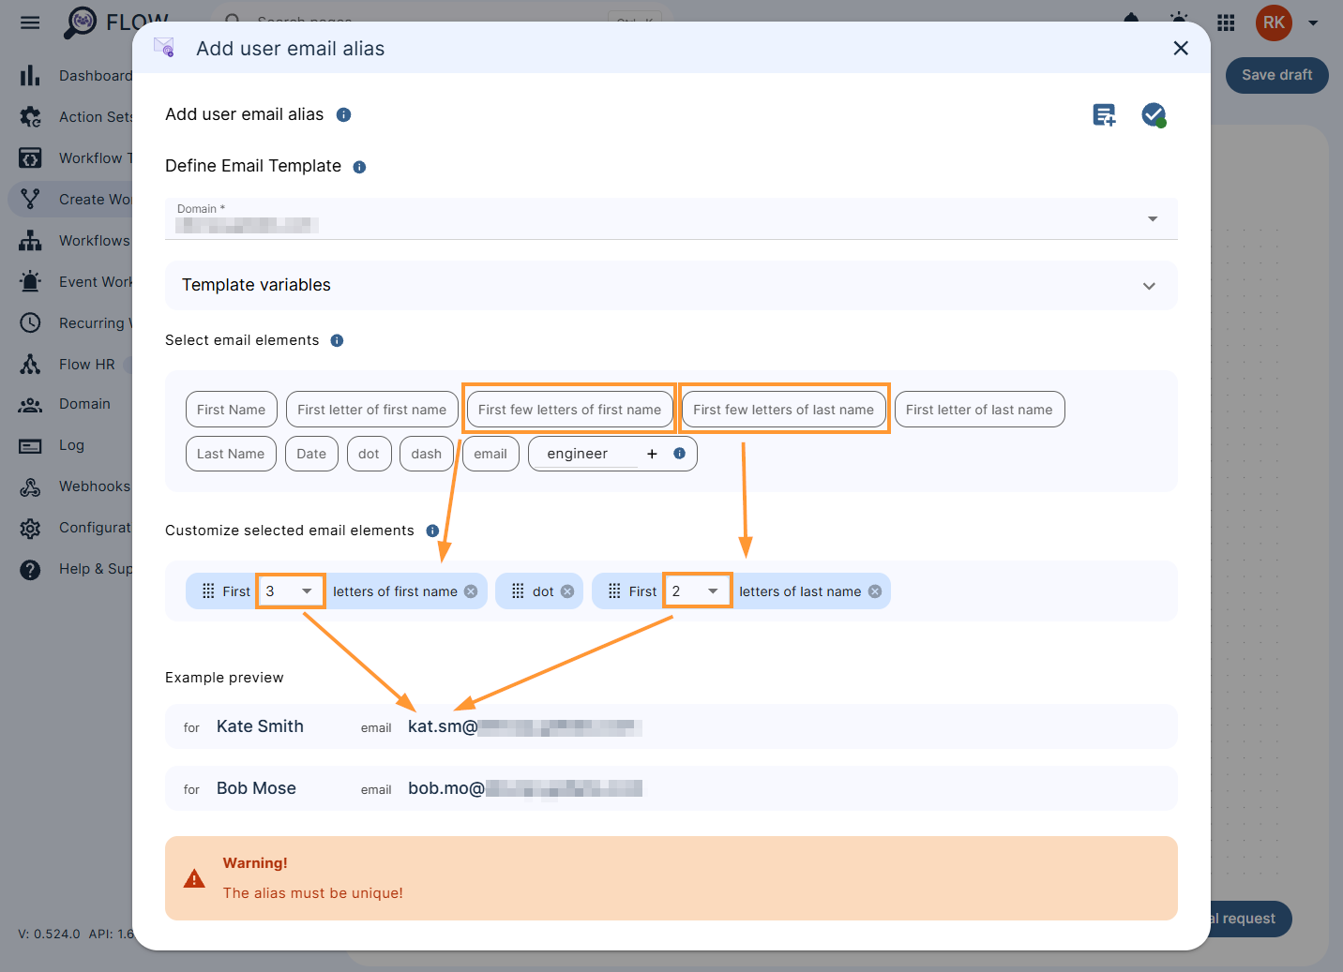
Task: Select First few letters of first name element
Action: coord(569,410)
